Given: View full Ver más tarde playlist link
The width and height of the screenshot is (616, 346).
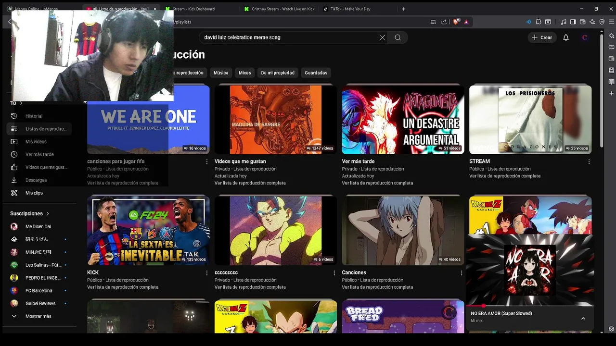Looking at the screenshot, I should tap(378, 183).
